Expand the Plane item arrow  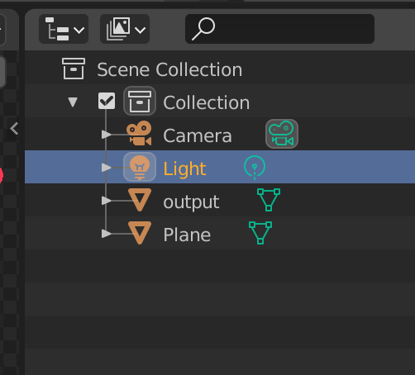click(x=106, y=234)
